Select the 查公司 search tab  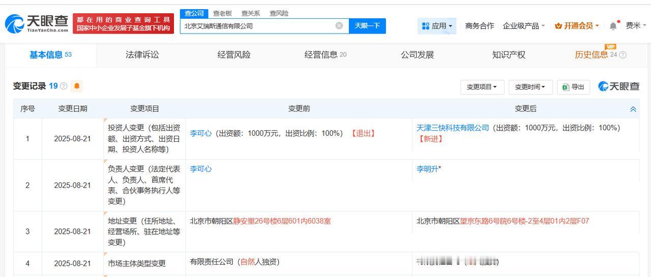(194, 13)
